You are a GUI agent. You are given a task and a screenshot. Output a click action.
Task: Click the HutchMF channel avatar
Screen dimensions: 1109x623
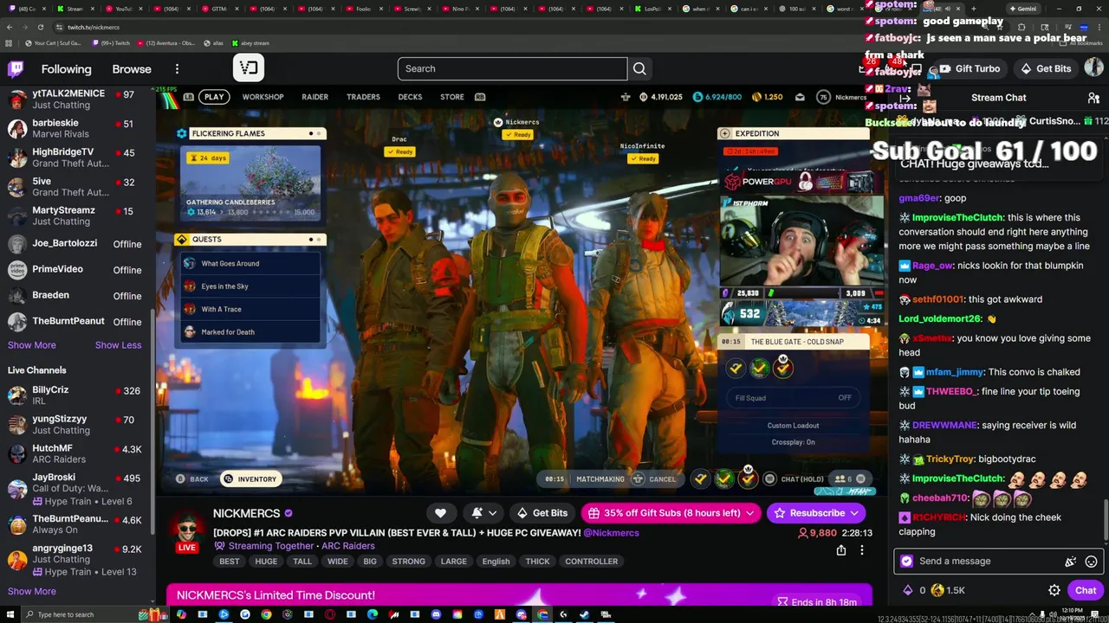(16, 454)
